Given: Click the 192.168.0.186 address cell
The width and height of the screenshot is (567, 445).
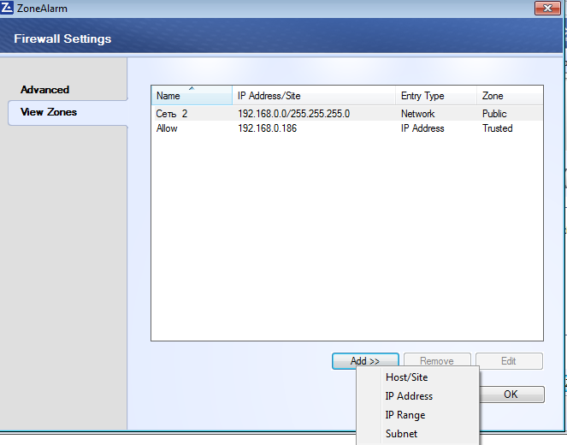Looking at the screenshot, I should click(267, 128).
